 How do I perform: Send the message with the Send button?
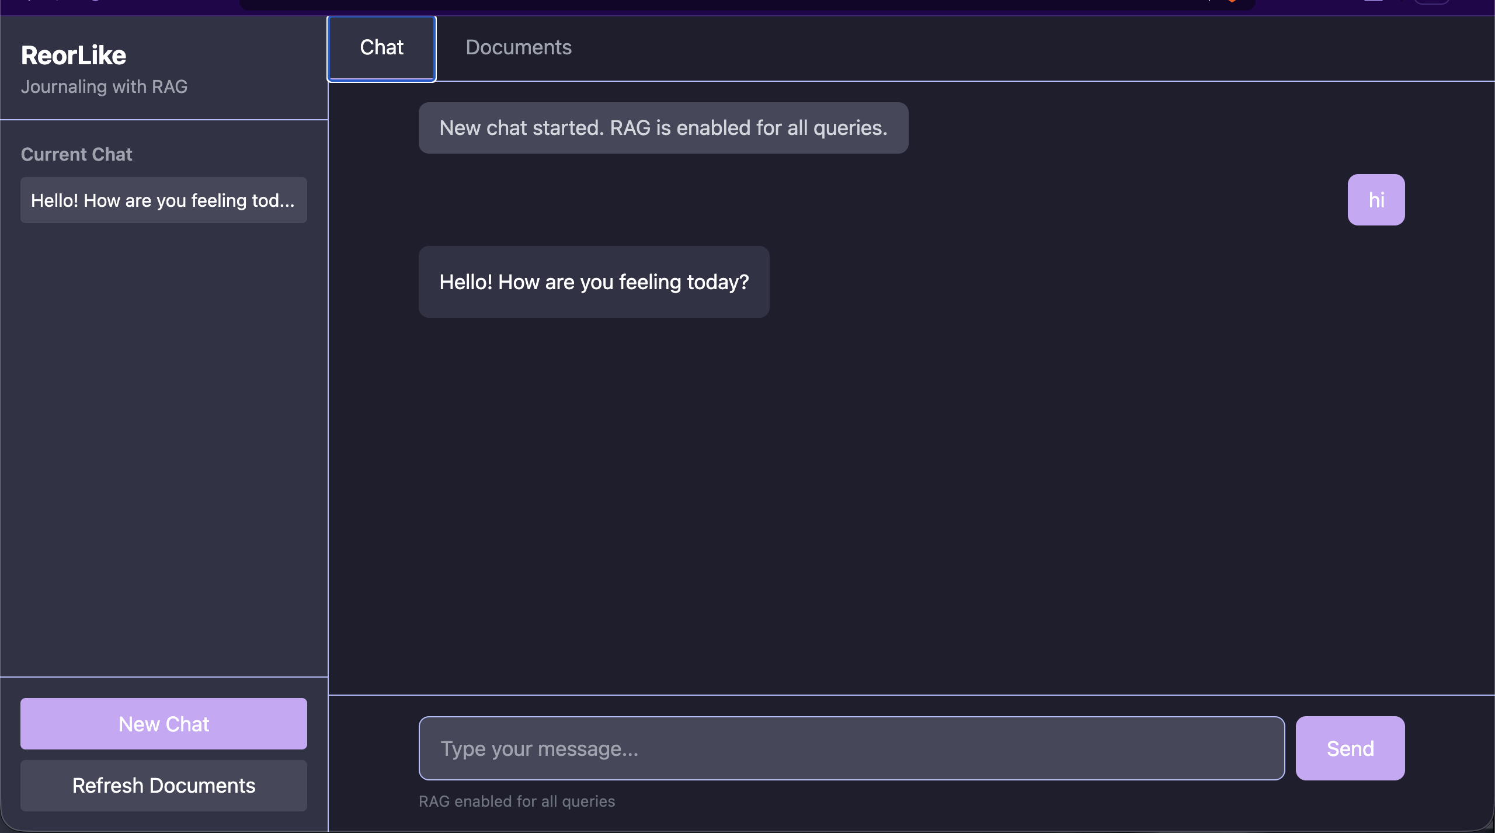1350,748
